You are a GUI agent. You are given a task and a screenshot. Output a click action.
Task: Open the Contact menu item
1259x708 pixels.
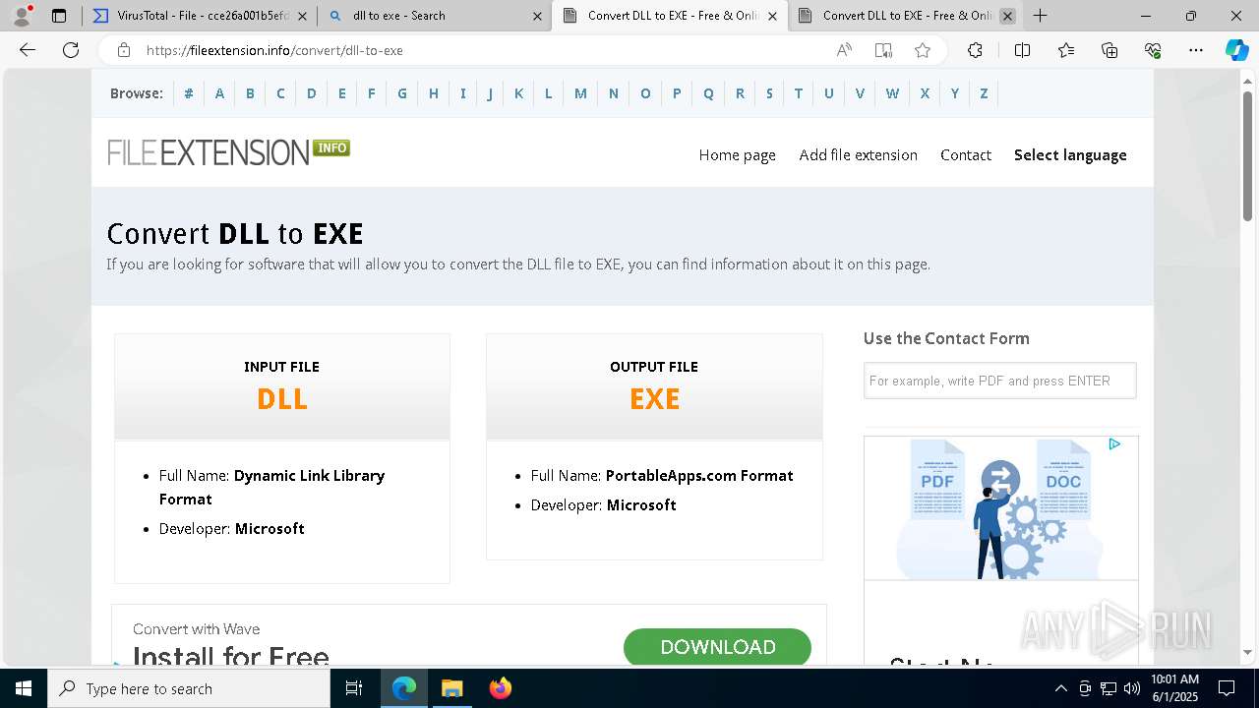click(x=965, y=154)
